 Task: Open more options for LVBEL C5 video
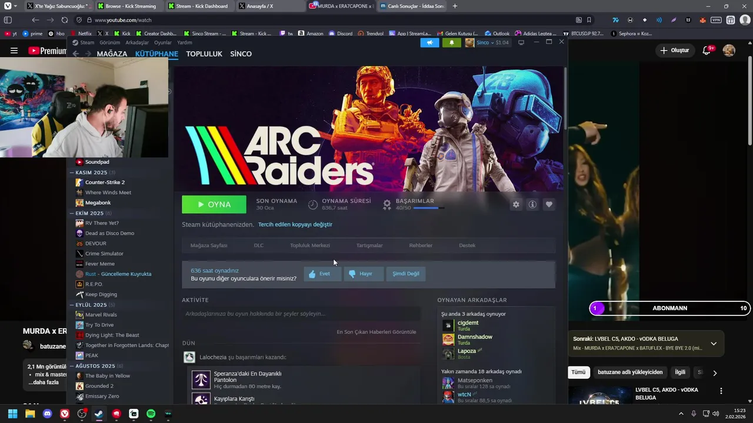[721, 391]
